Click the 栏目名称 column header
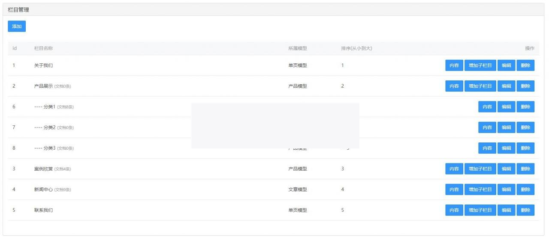549x240 pixels. tap(43, 48)
